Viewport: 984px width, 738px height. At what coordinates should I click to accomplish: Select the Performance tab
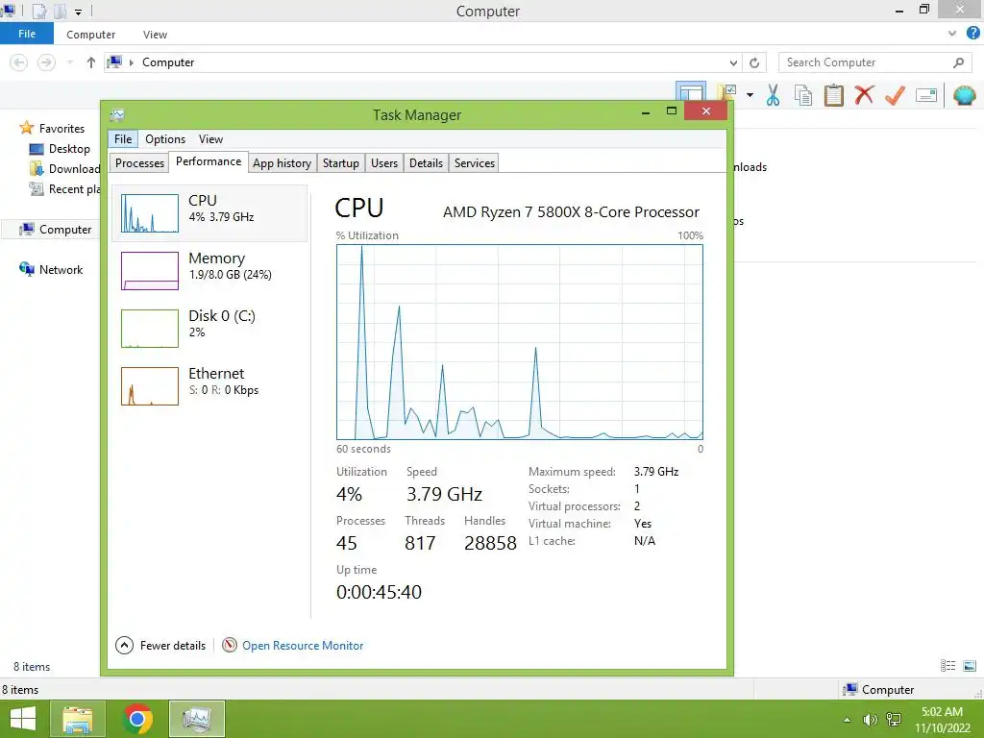click(x=209, y=161)
